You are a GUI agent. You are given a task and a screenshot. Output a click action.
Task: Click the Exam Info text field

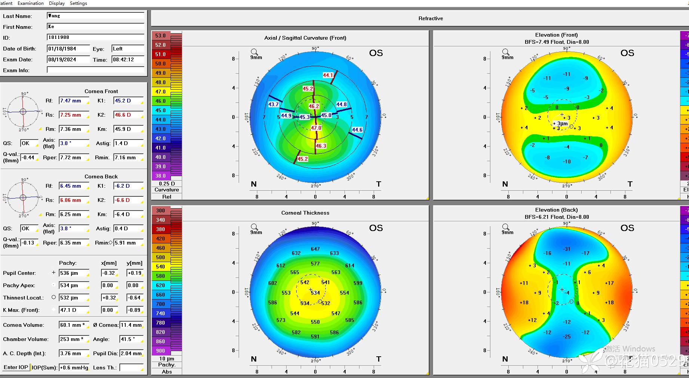[95, 70]
